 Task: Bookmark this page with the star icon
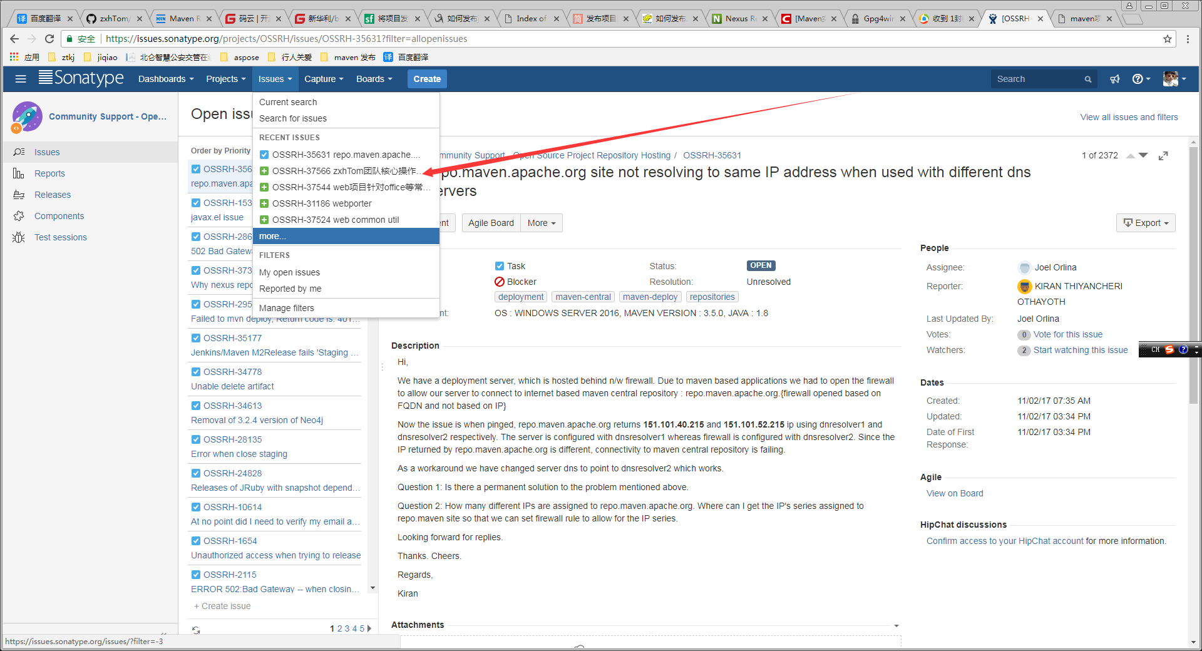(x=1168, y=39)
